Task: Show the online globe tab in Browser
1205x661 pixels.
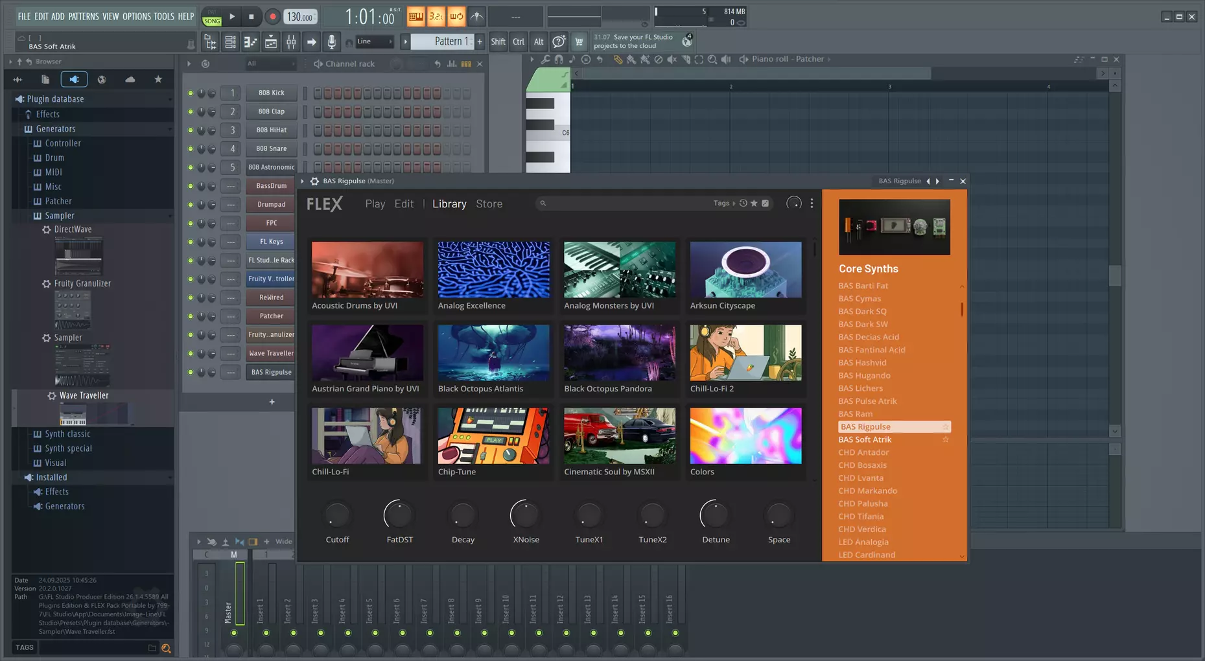Action: tap(102, 80)
